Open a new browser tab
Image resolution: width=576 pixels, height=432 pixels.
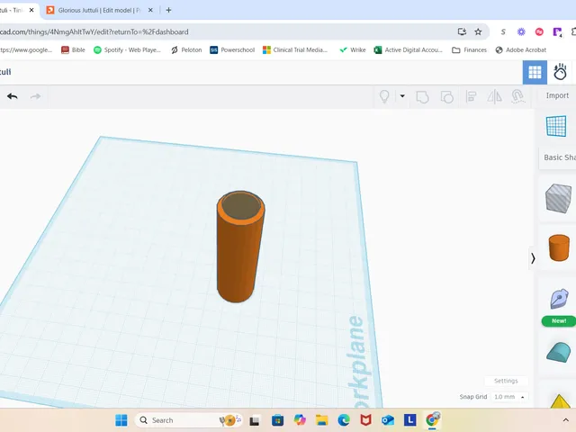(x=168, y=10)
